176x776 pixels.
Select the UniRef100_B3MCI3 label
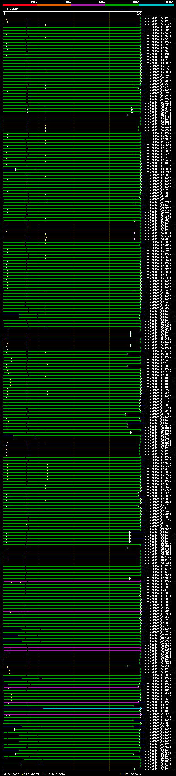pos(158,51)
